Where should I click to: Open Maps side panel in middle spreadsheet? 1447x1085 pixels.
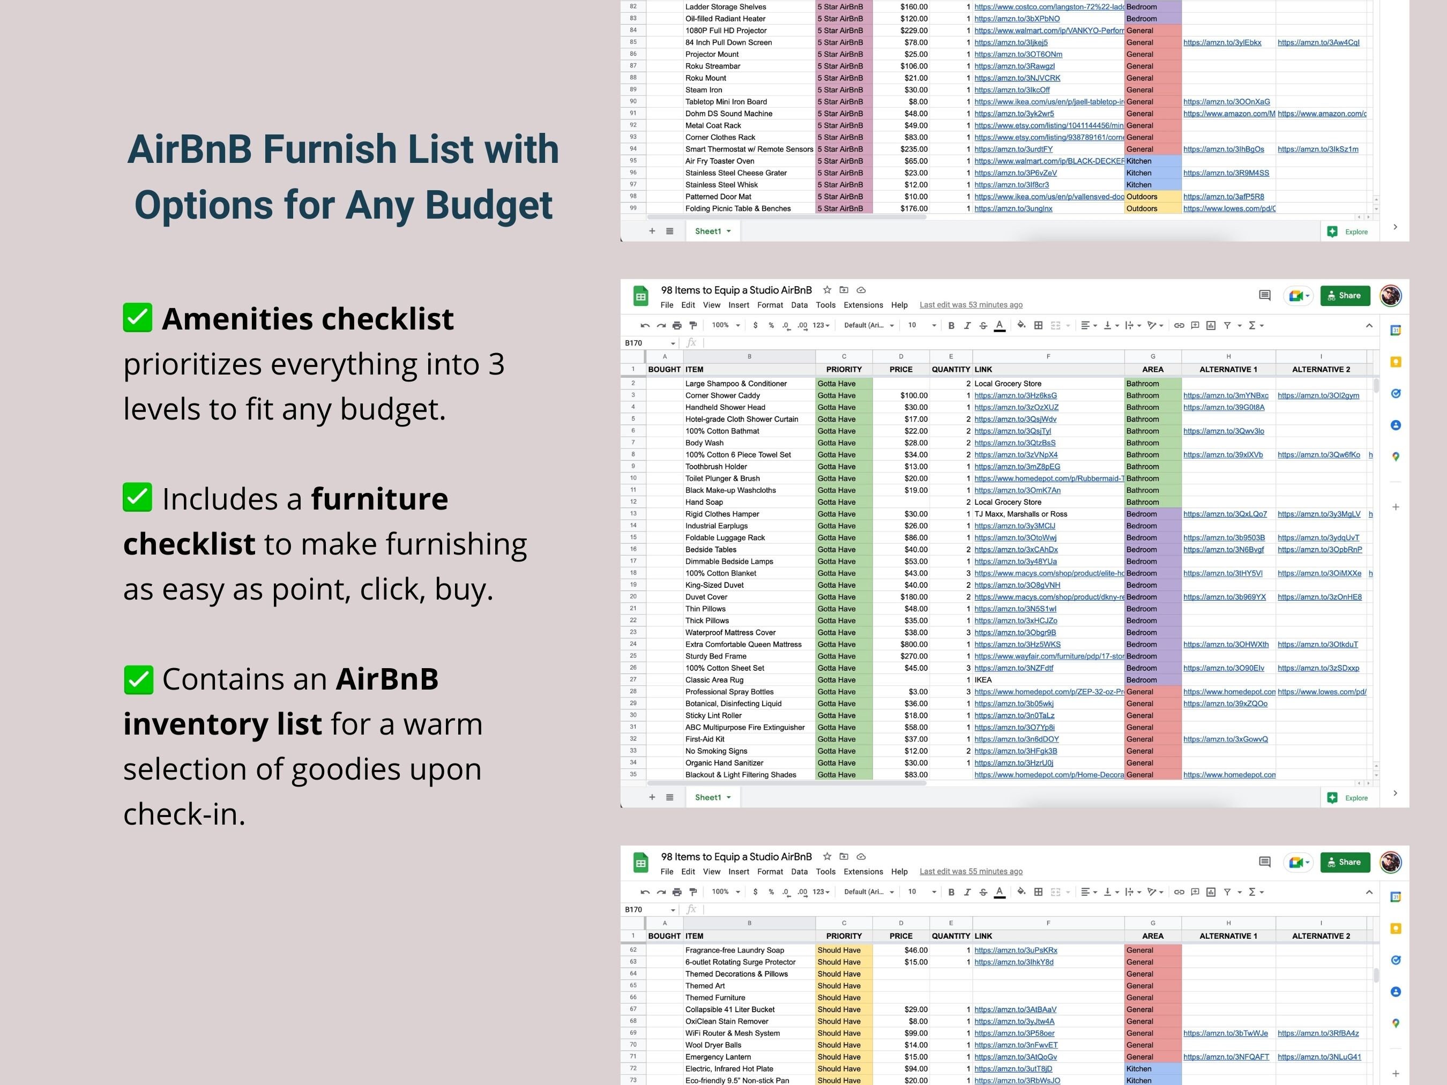click(x=1396, y=457)
